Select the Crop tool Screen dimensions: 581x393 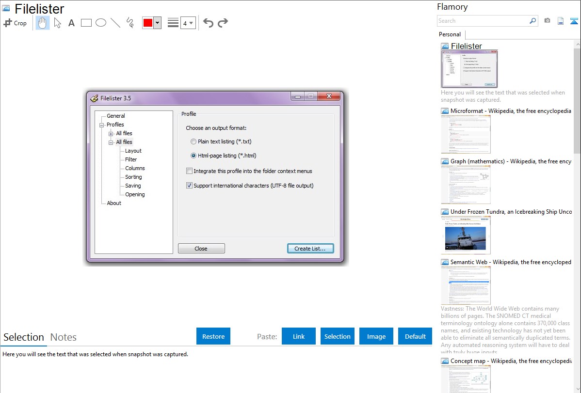15,23
